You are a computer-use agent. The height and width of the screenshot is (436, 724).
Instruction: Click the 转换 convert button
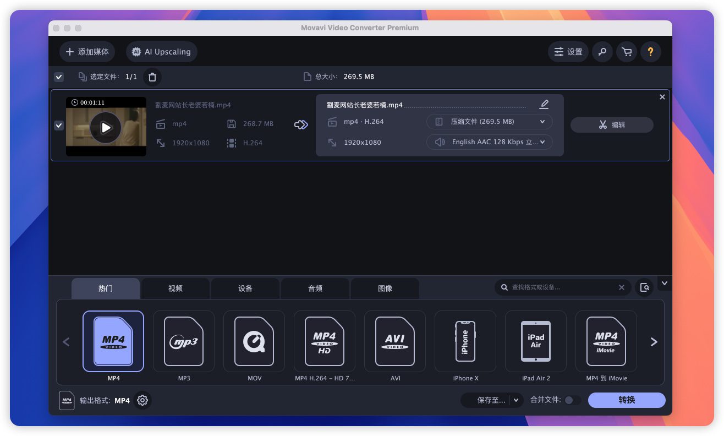pyautogui.click(x=627, y=400)
